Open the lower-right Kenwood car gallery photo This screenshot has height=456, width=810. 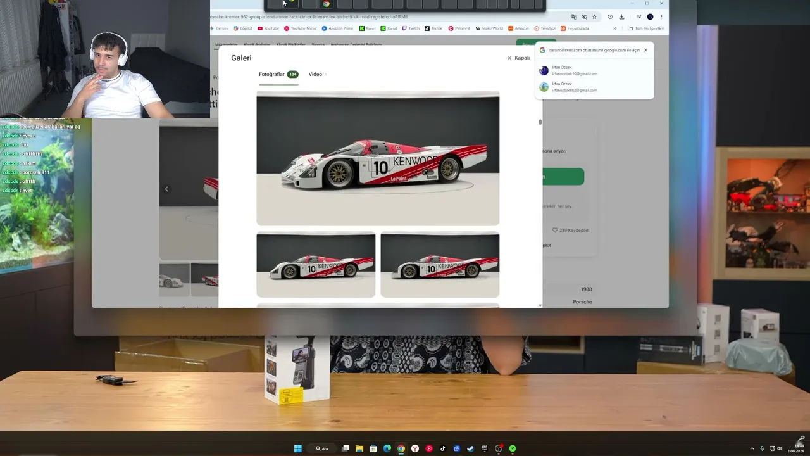[x=440, y=264]
